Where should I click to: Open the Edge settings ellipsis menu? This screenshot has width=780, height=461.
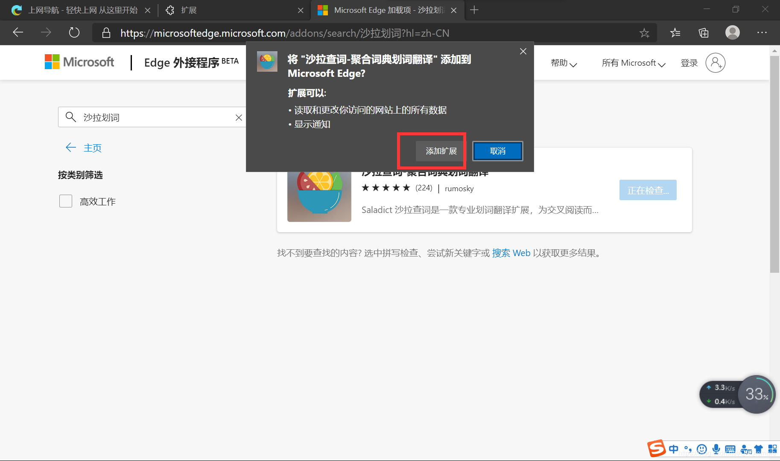[x=762, y=32]
